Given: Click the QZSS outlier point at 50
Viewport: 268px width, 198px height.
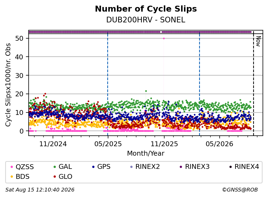Looking at the screenshot, I should (x=164, y=38).
